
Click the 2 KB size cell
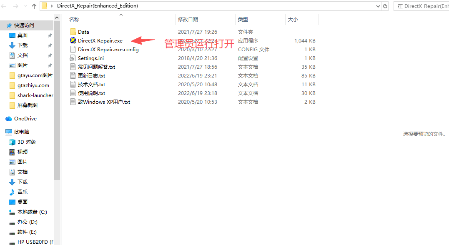(x=310, y=102)
